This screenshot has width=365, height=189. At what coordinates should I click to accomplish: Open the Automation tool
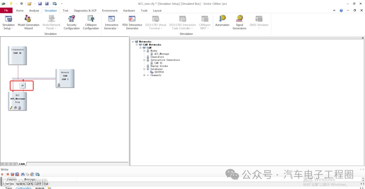(x=222, y=21)
